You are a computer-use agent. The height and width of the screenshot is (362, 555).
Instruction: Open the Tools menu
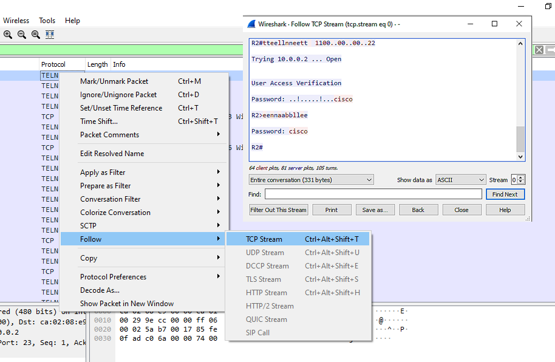coord(47,21)
